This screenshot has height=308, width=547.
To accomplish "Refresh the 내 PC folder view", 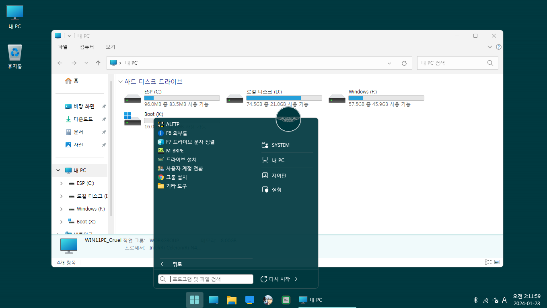I will click(x=404, y=63).
